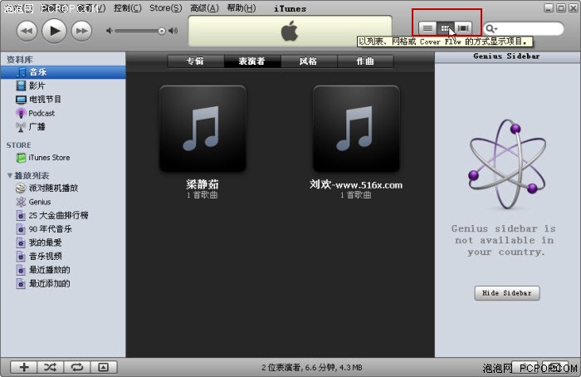Click the loud speaker icon for max volume

(173, 31)
